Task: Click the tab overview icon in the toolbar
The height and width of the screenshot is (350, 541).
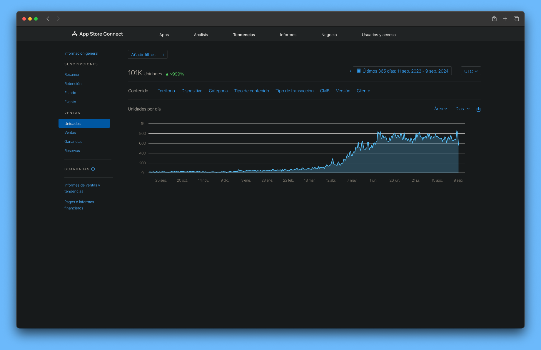Action: [x=516, y=19]
